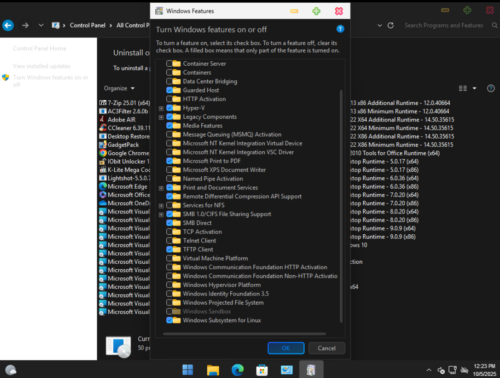Click the Search Programs and Features field
500x378 pixels.
click(x=443, y=25)
